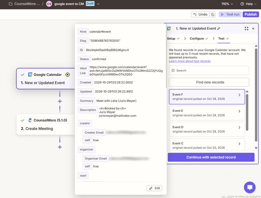Rename step with pencil icon in panel header
The height and width of the screenshot is (198, 261).
[x=219, y=29]
